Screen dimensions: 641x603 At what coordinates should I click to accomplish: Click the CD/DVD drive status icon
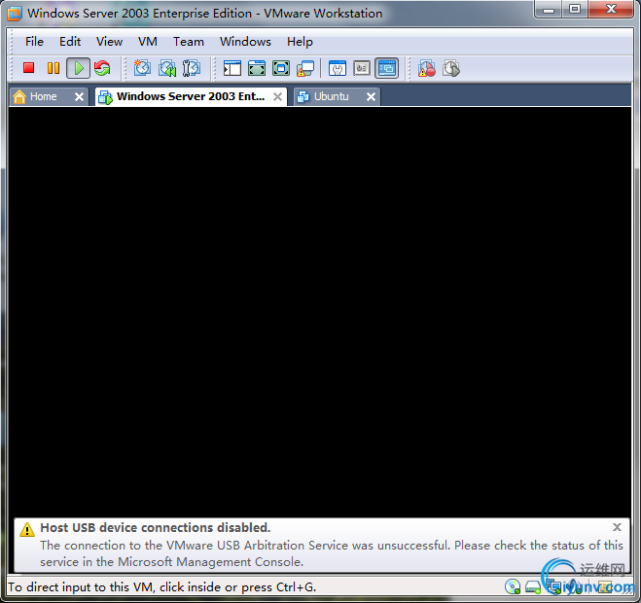(x=513, y=587)
